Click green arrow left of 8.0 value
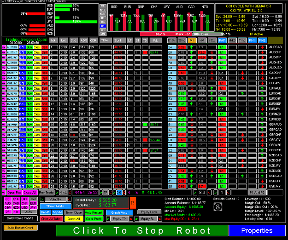 [195, 193]
